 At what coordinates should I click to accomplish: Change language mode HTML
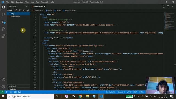coord(141,92)
